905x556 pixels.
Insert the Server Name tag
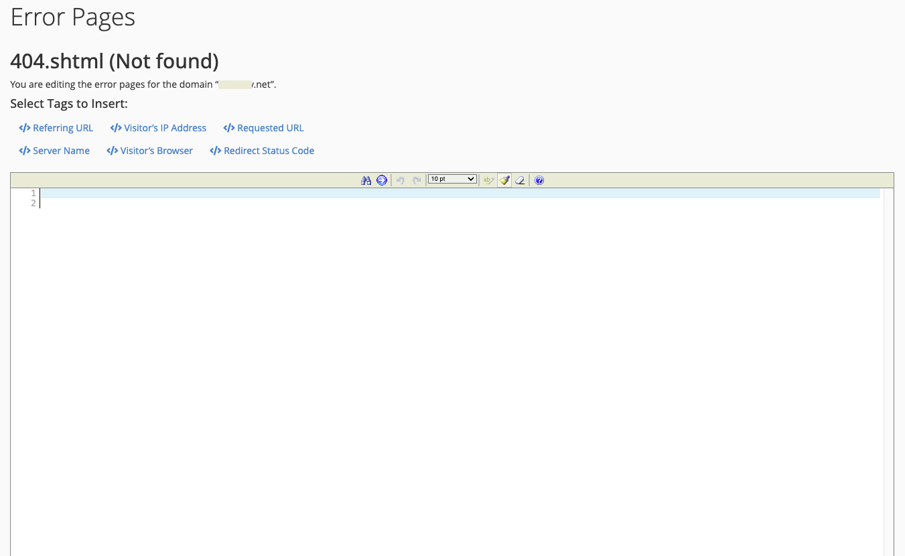[x=61, y=151]
